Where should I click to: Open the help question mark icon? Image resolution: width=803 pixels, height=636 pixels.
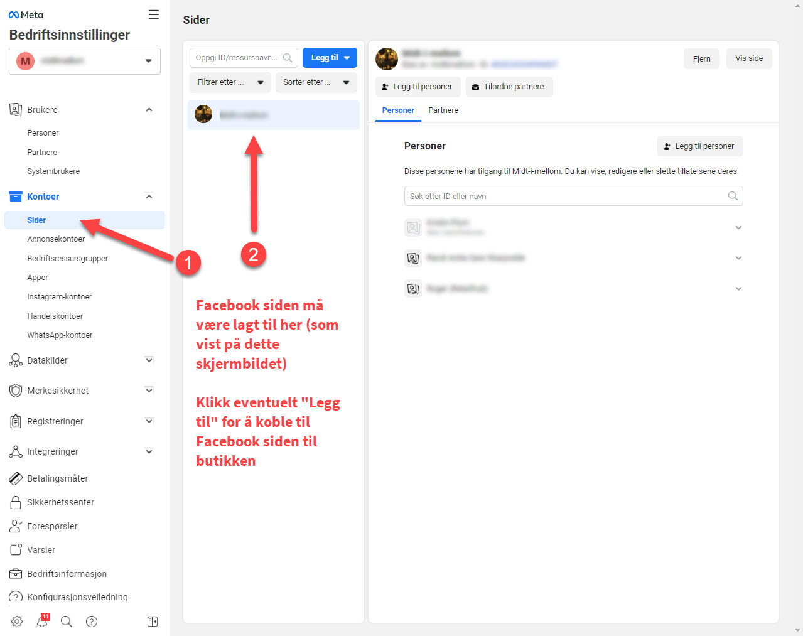[92, 622]
